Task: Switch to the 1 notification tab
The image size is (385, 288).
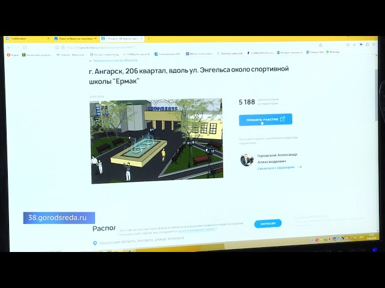Action: 27,38
